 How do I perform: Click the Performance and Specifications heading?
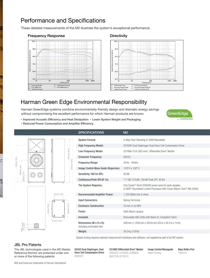(x=63, y=20)
